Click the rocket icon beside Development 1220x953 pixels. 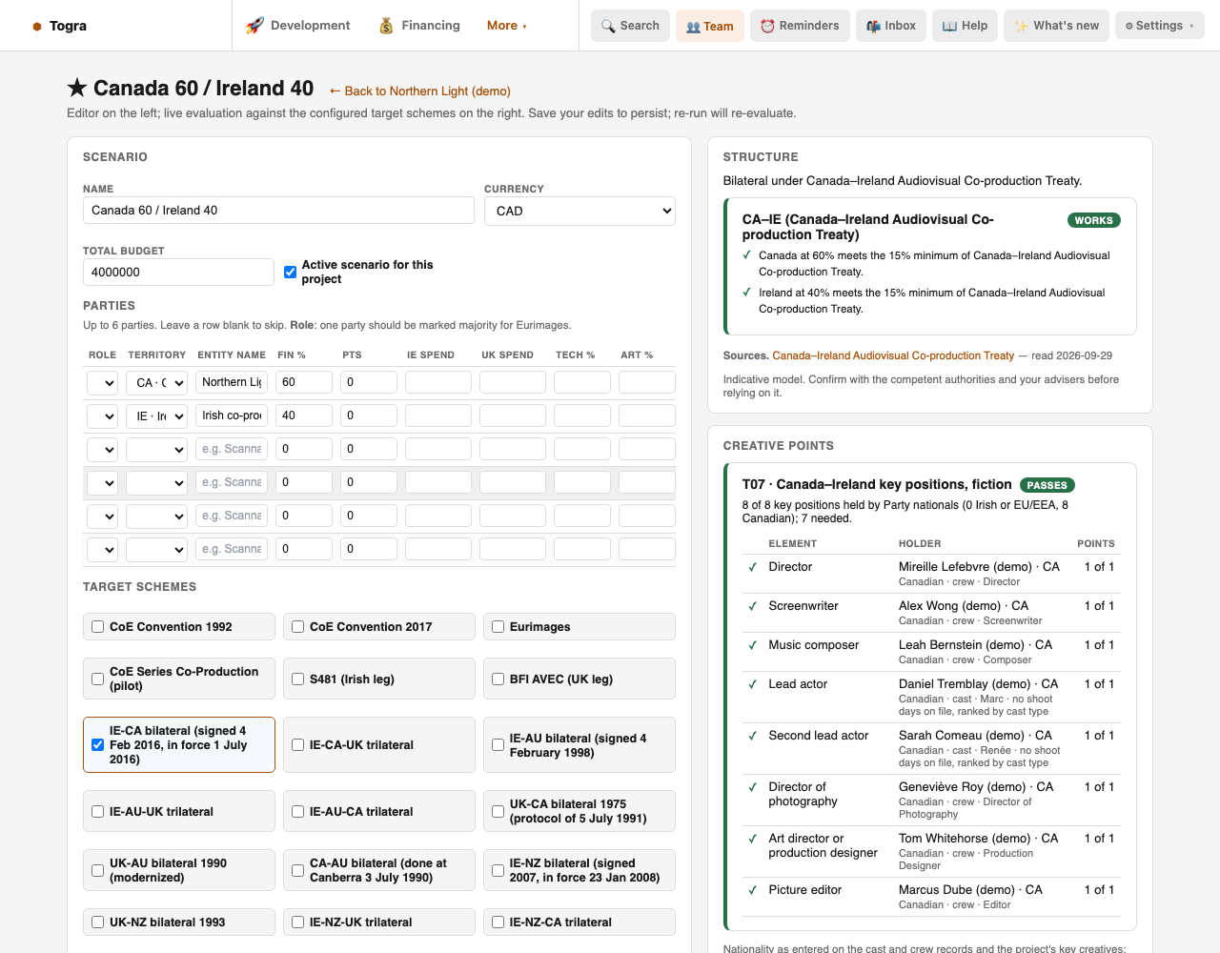(x=254, y=26)
